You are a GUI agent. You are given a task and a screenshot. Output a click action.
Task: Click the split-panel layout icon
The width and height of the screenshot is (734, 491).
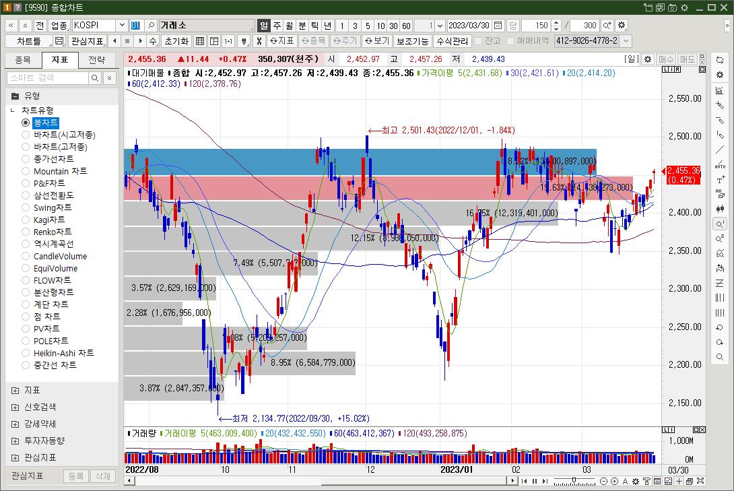tap(214, 41)
